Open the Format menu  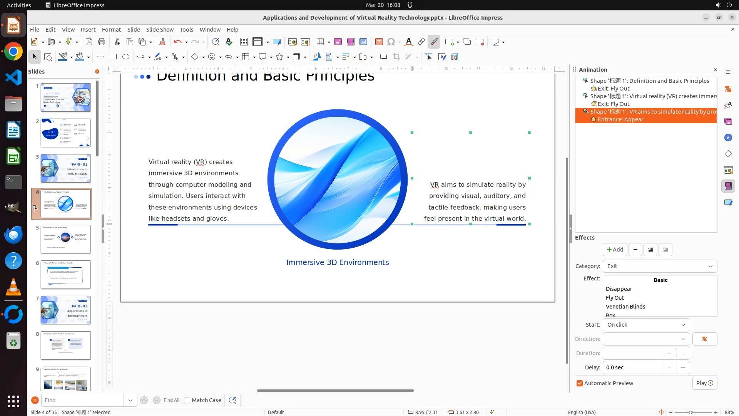point(111,30)
